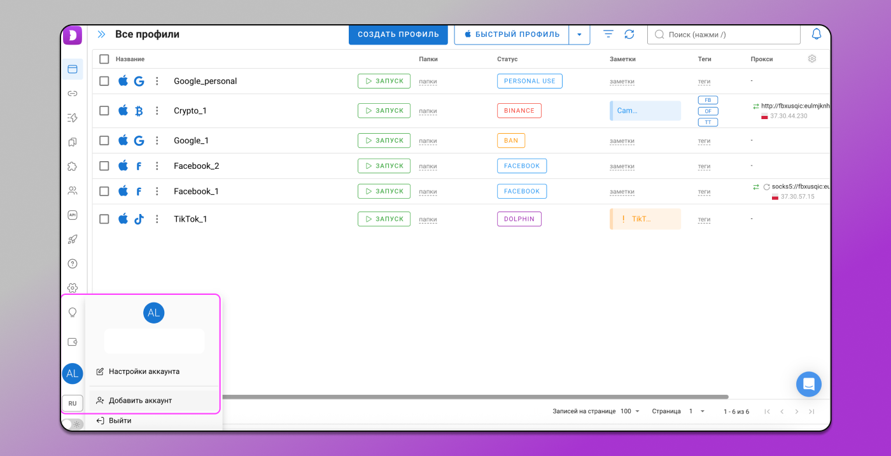
Task: Check the Google_personal profile checkbox
Action: (104, 81)
